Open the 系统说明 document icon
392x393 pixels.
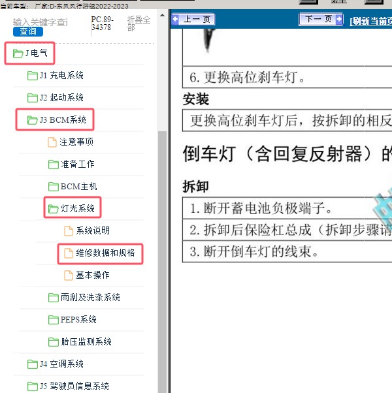[x=69, y=230]
